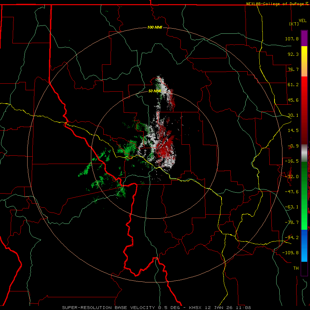Click the Super-Resolution Base Velocity caption

coord(157,308)
